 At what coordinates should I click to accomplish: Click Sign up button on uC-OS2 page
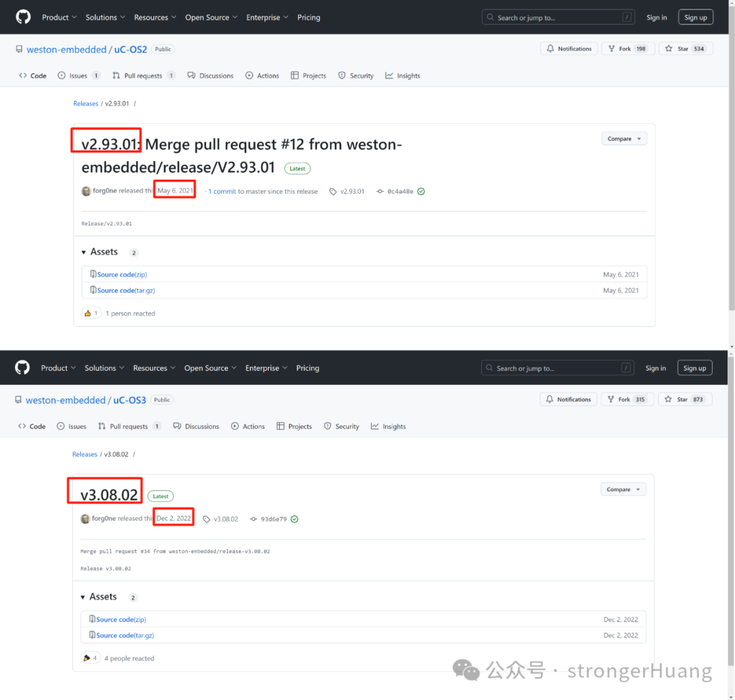pyautogui.click(x=696, y=17)
